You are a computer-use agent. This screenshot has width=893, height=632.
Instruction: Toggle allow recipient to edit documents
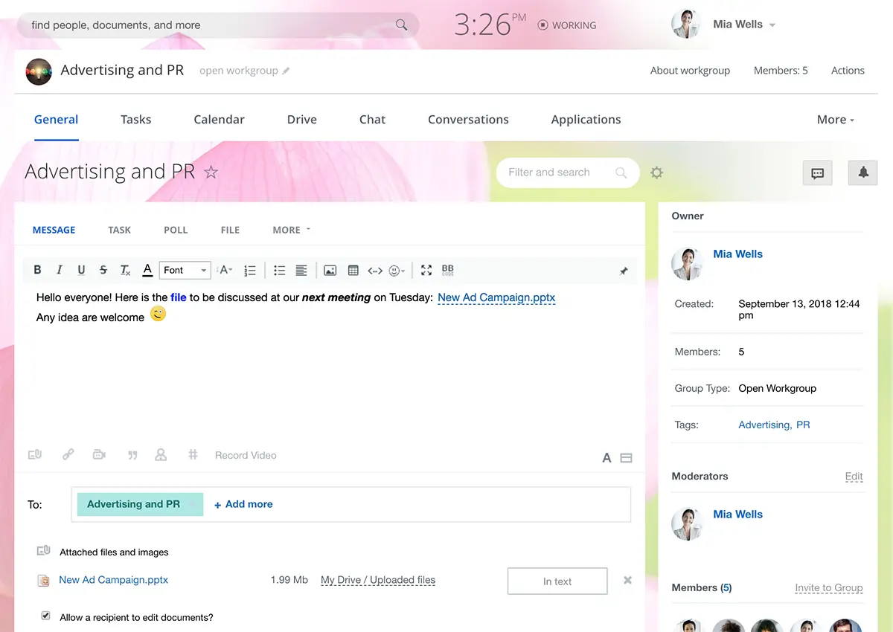pos(46,616)
